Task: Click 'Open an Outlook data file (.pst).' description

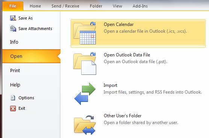Action: click(135, 62)
